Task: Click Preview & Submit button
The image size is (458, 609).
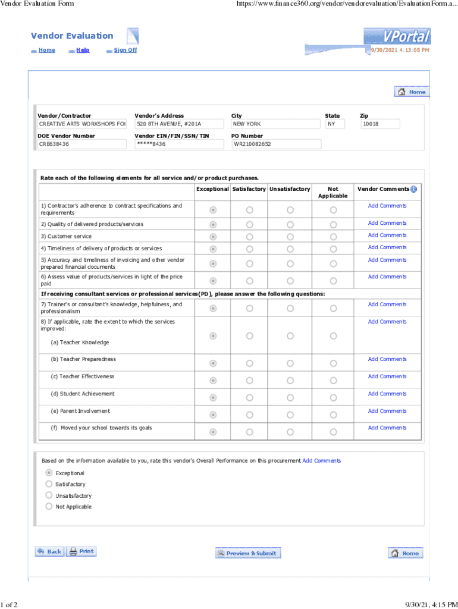Action: pos(247,553)
